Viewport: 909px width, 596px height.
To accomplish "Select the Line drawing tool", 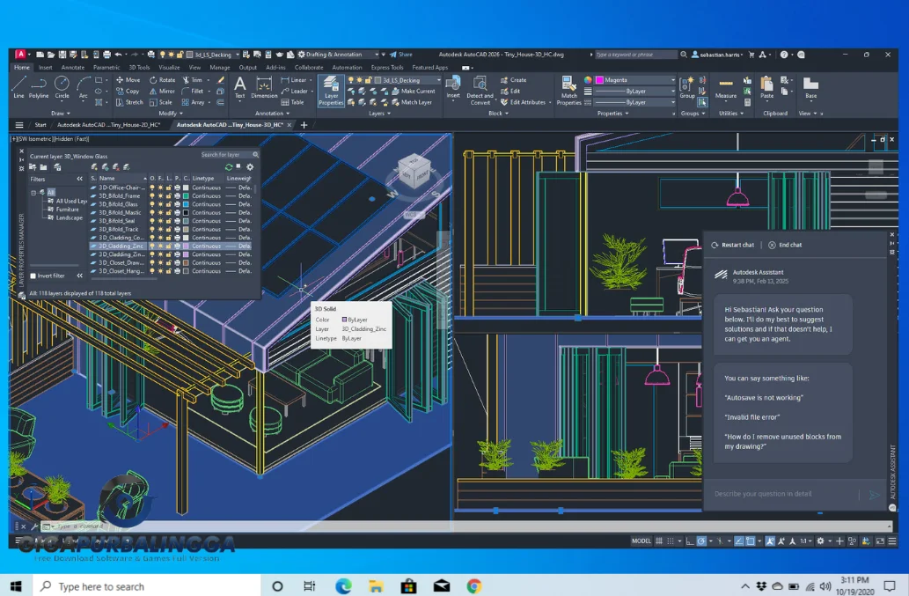I will [18, 87].
